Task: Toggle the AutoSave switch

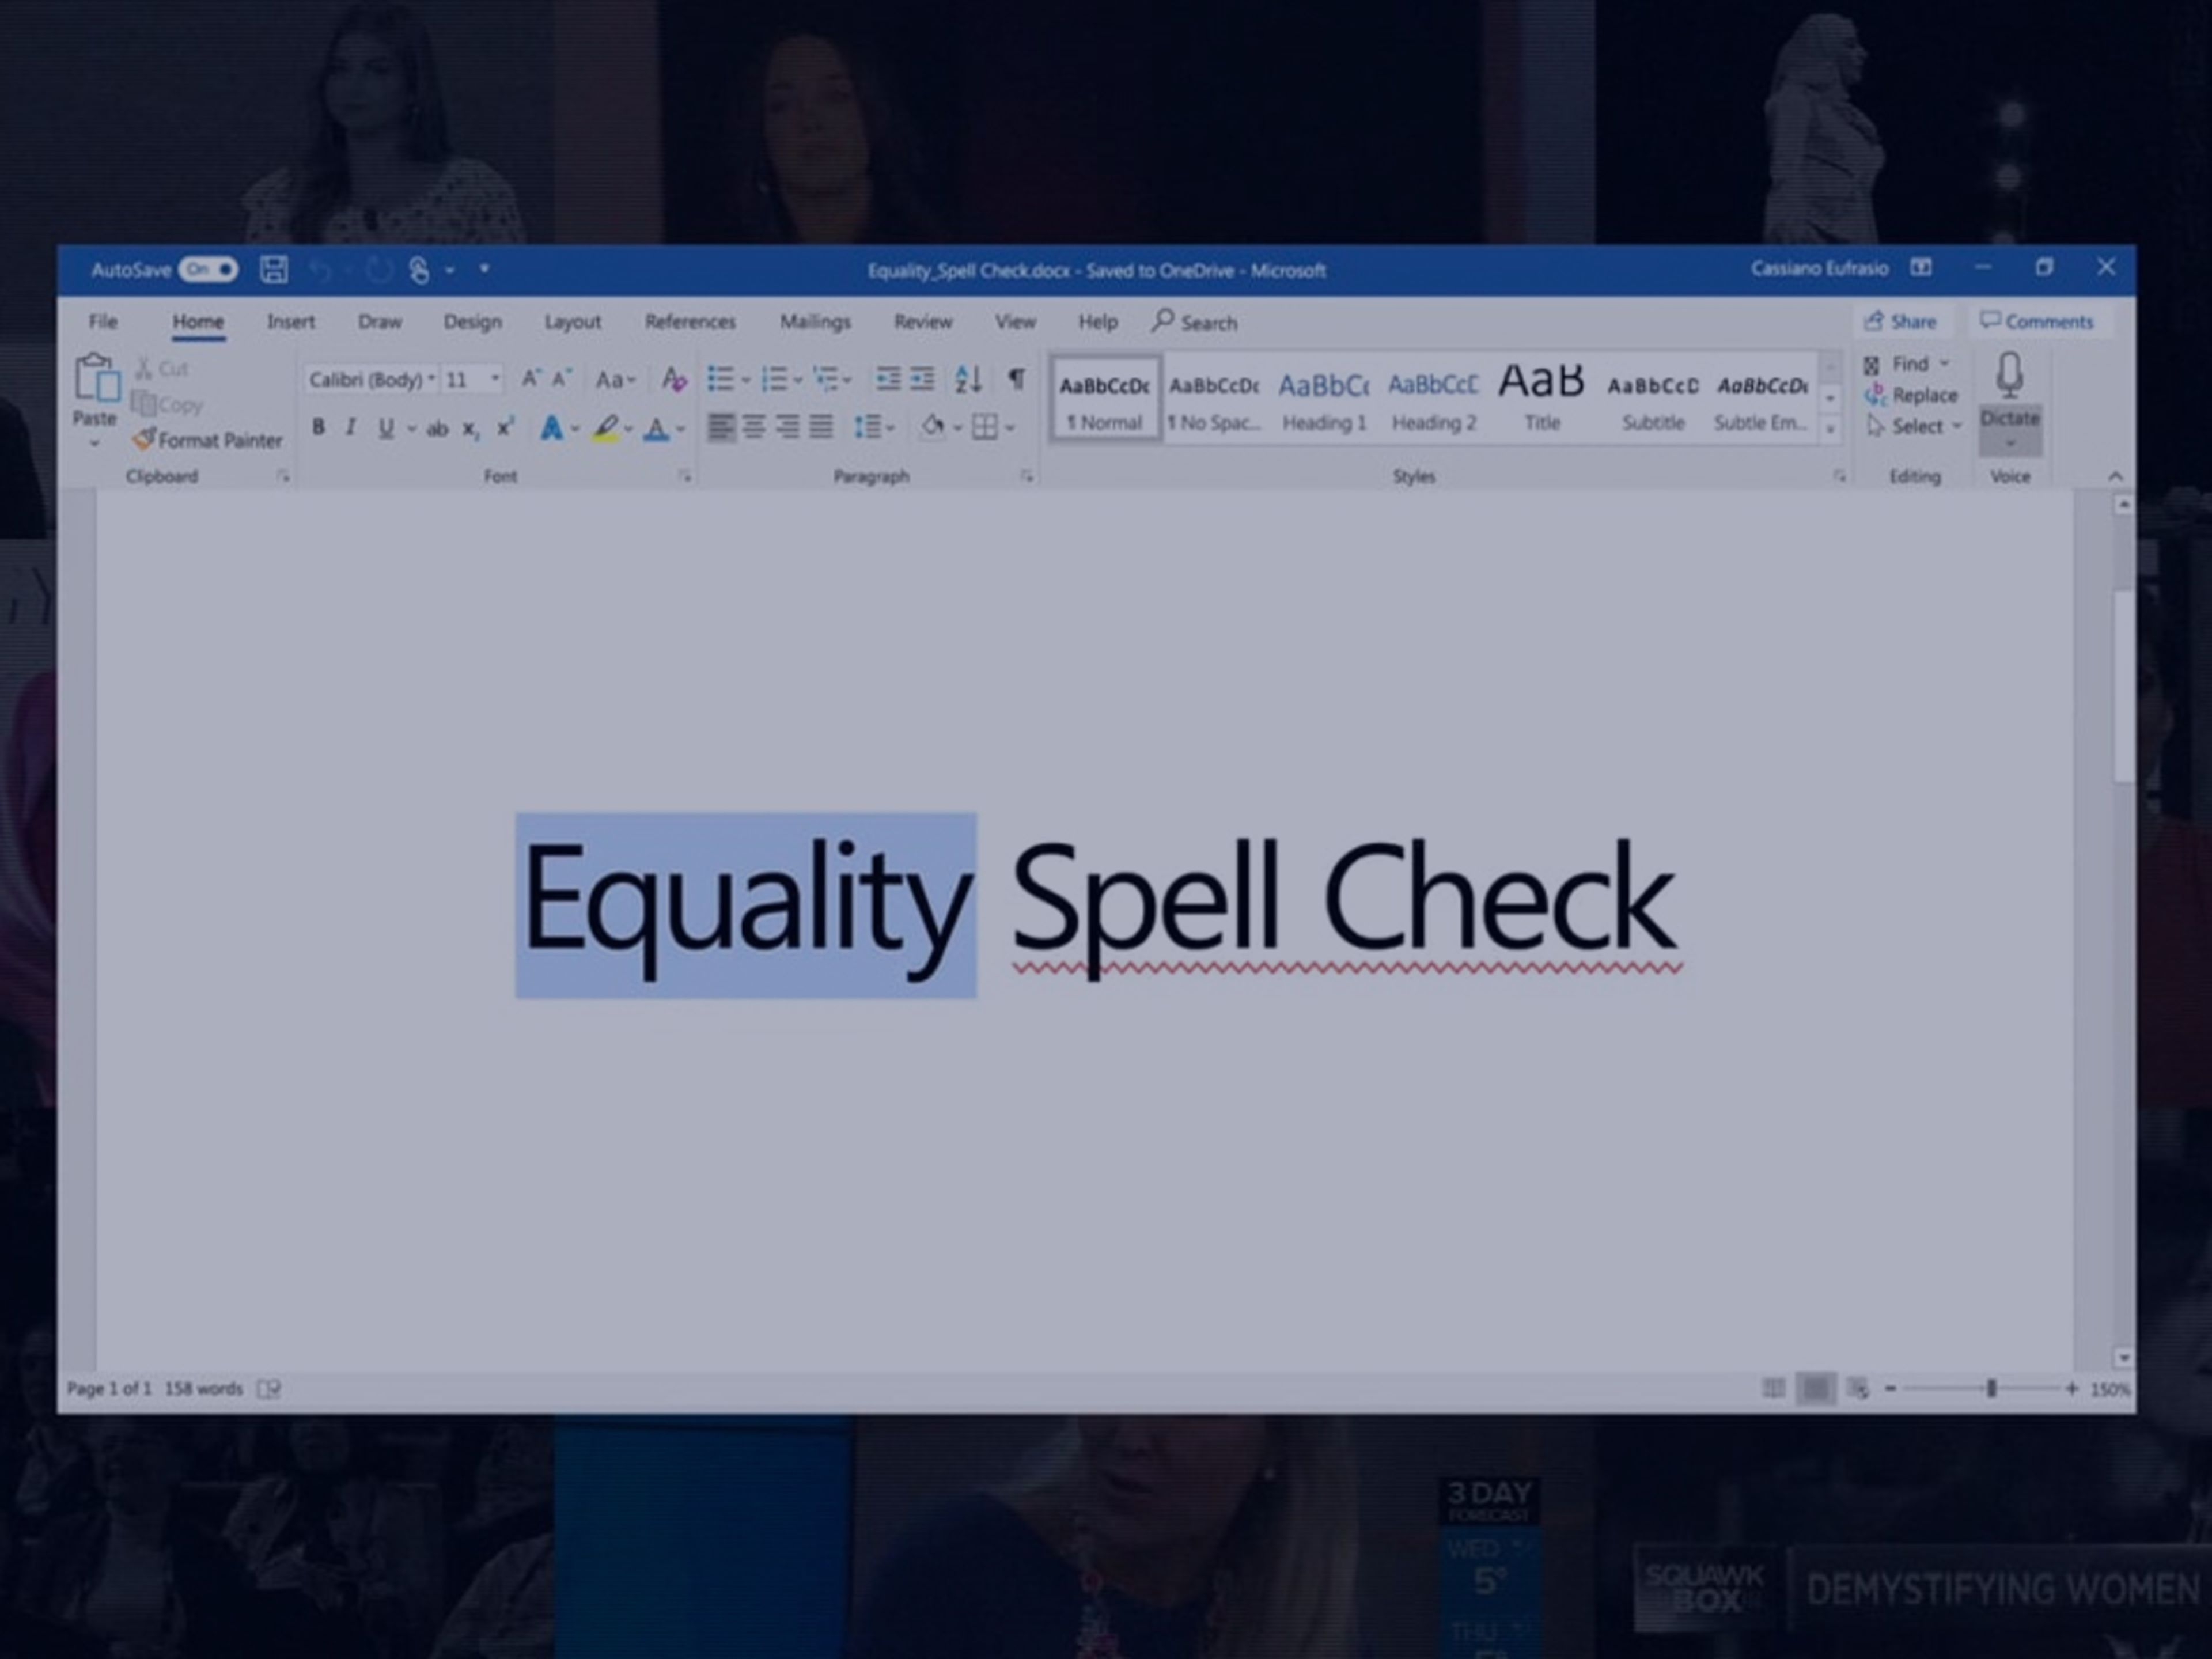Action: (x=208, y=269)
